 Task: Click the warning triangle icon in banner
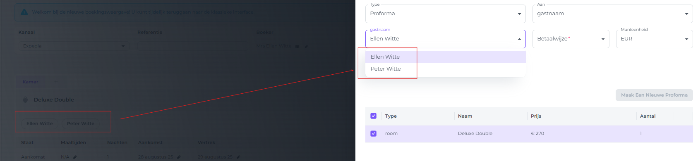[x=24, y=12]
